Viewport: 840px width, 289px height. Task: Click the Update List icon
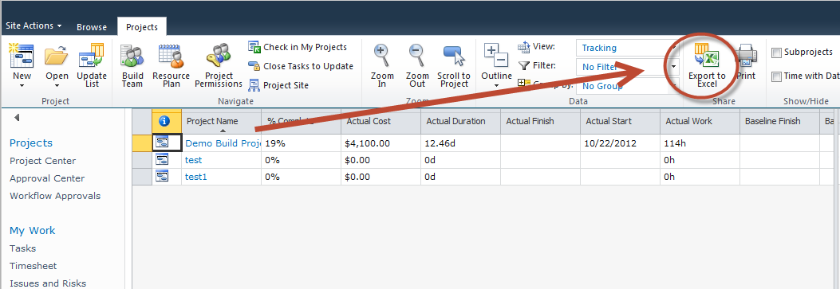pos(92,56)
